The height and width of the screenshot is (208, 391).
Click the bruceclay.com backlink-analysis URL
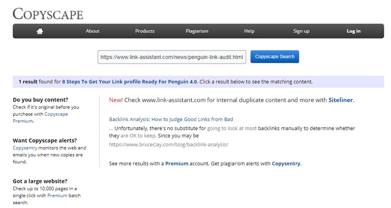(169, 144)
